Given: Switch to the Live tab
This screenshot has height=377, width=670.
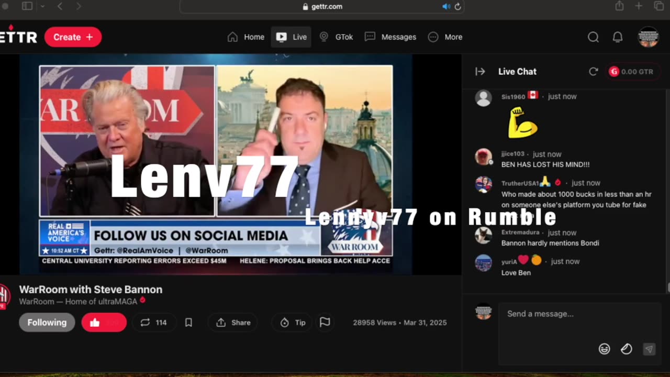Looking at the screenshot, I should [291, 37].
